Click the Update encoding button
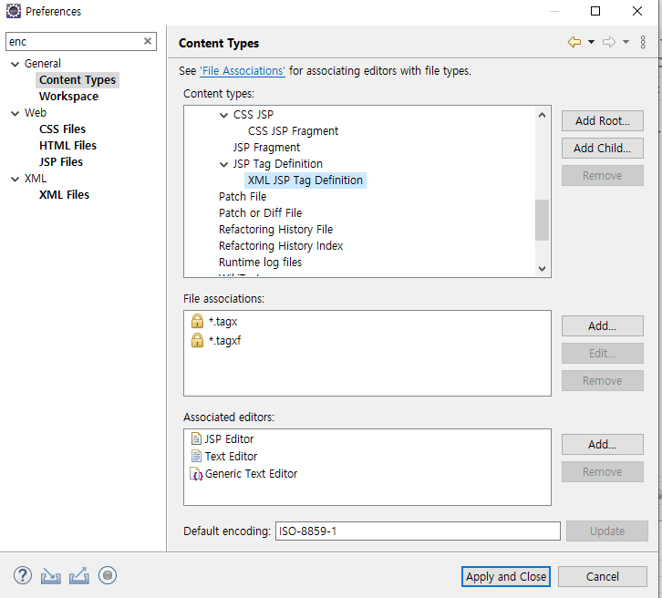The width and height of the screenshot is (662, 598). (607, 531)
